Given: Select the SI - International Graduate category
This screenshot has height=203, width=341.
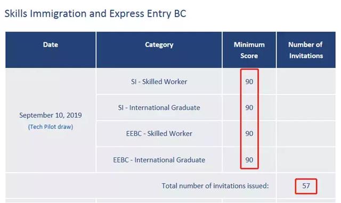Looking at the screenshot, I should pyautogui.click(x=159, y=108).
